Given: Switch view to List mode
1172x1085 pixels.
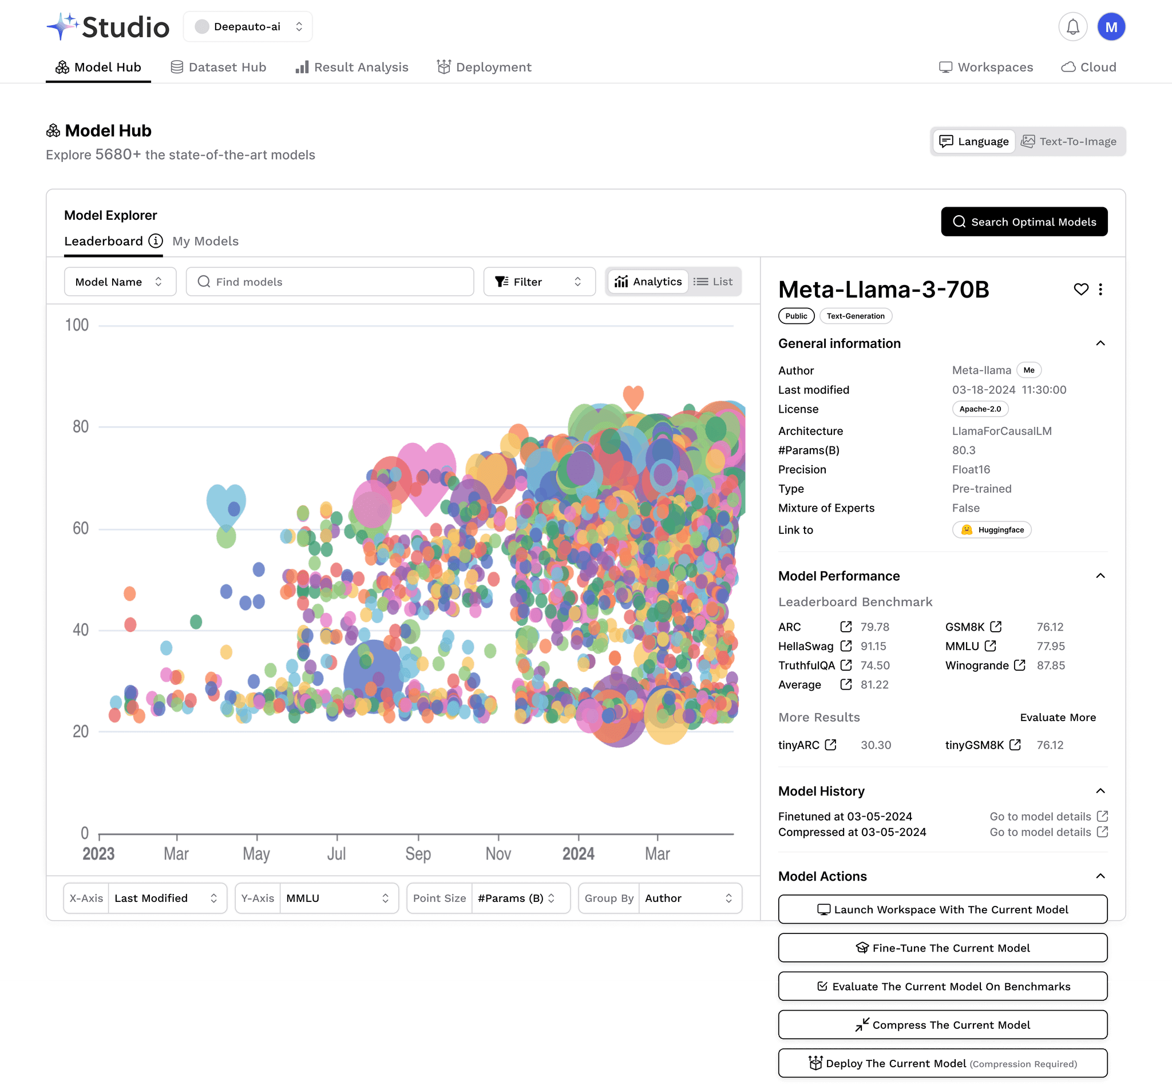Looking at the screenshot, I should pos(713,282).
